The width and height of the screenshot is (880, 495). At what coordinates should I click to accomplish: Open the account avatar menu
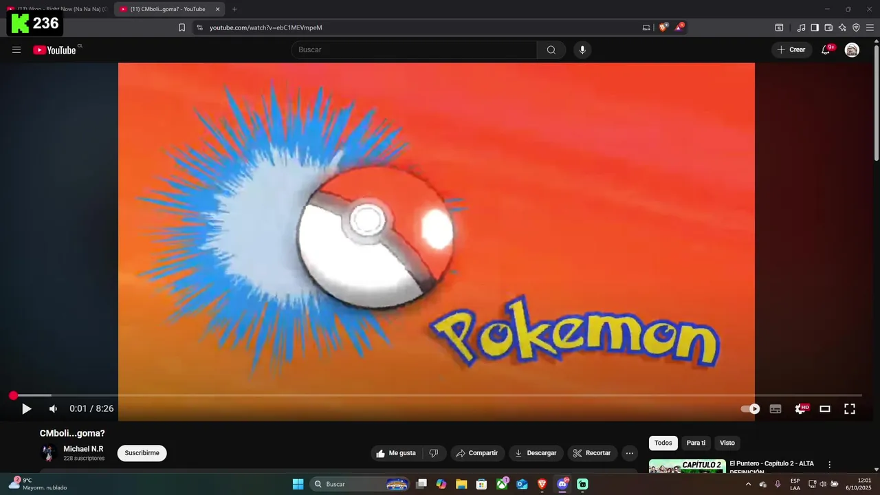852,49
